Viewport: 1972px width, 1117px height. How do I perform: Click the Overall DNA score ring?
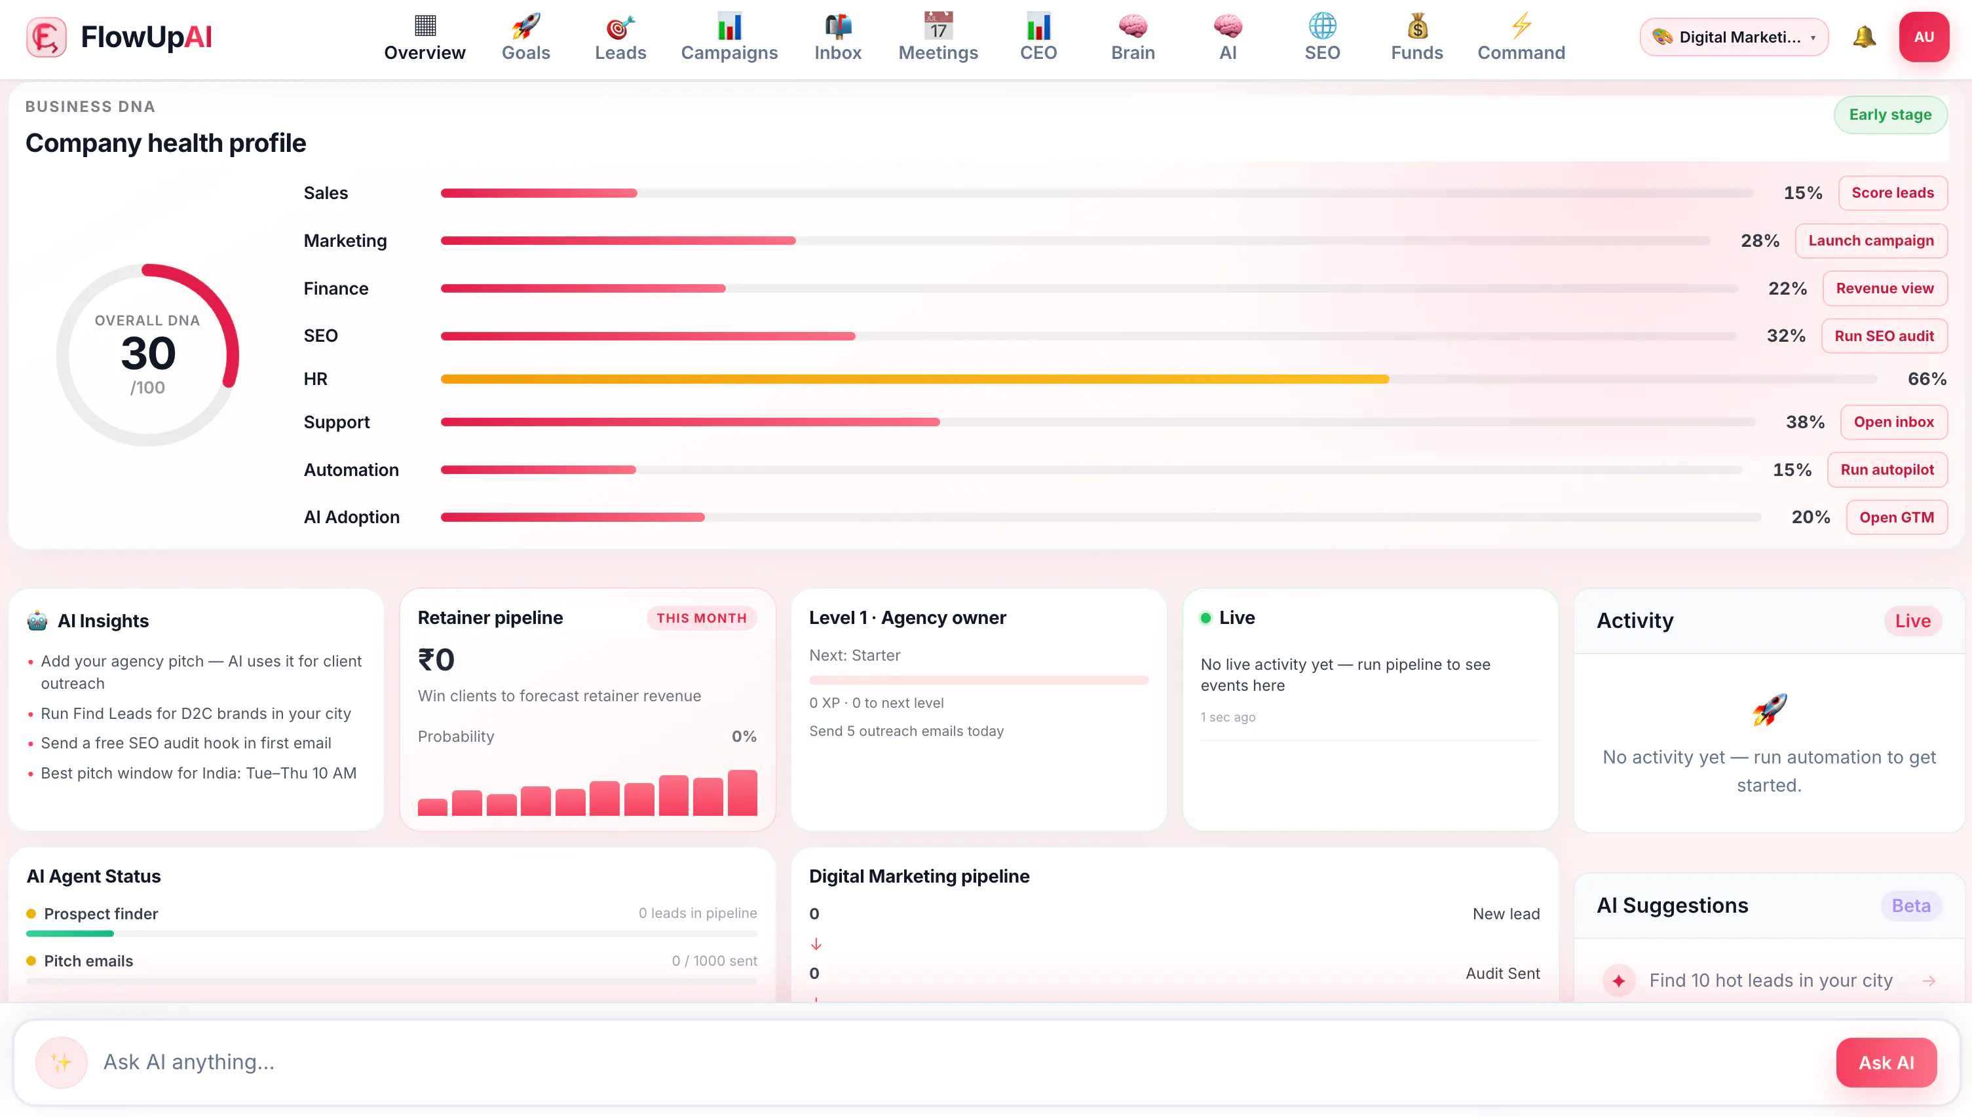tap(147, 354)
